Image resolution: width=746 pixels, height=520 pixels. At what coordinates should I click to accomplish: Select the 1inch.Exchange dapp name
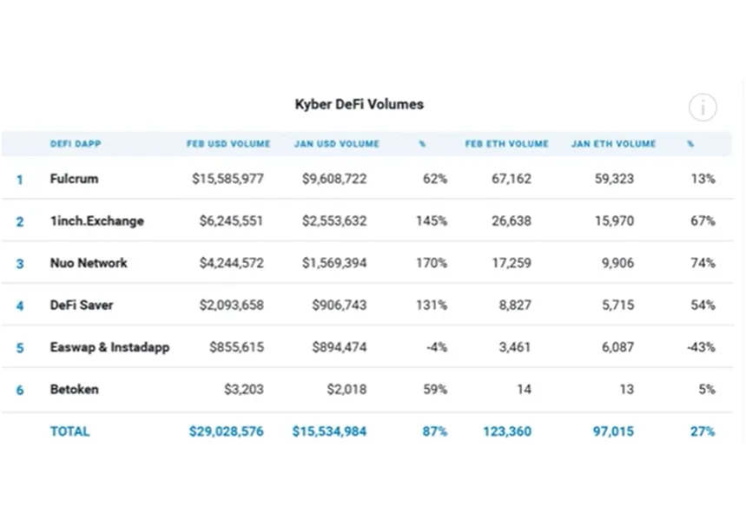97,221
